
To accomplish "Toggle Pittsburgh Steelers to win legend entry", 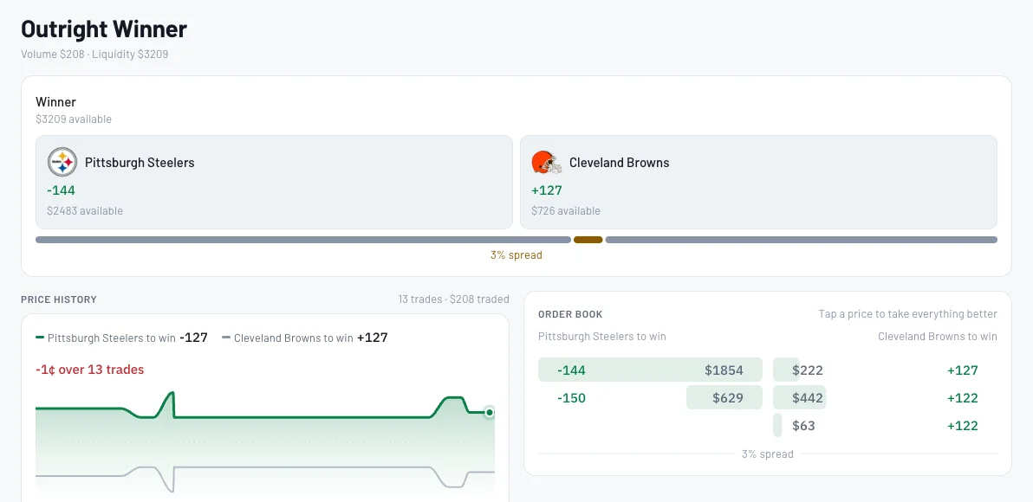I will tap(121, 338).
